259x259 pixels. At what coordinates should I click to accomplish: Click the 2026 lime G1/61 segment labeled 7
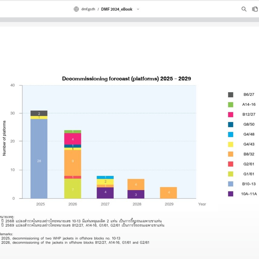click(73, 189)
